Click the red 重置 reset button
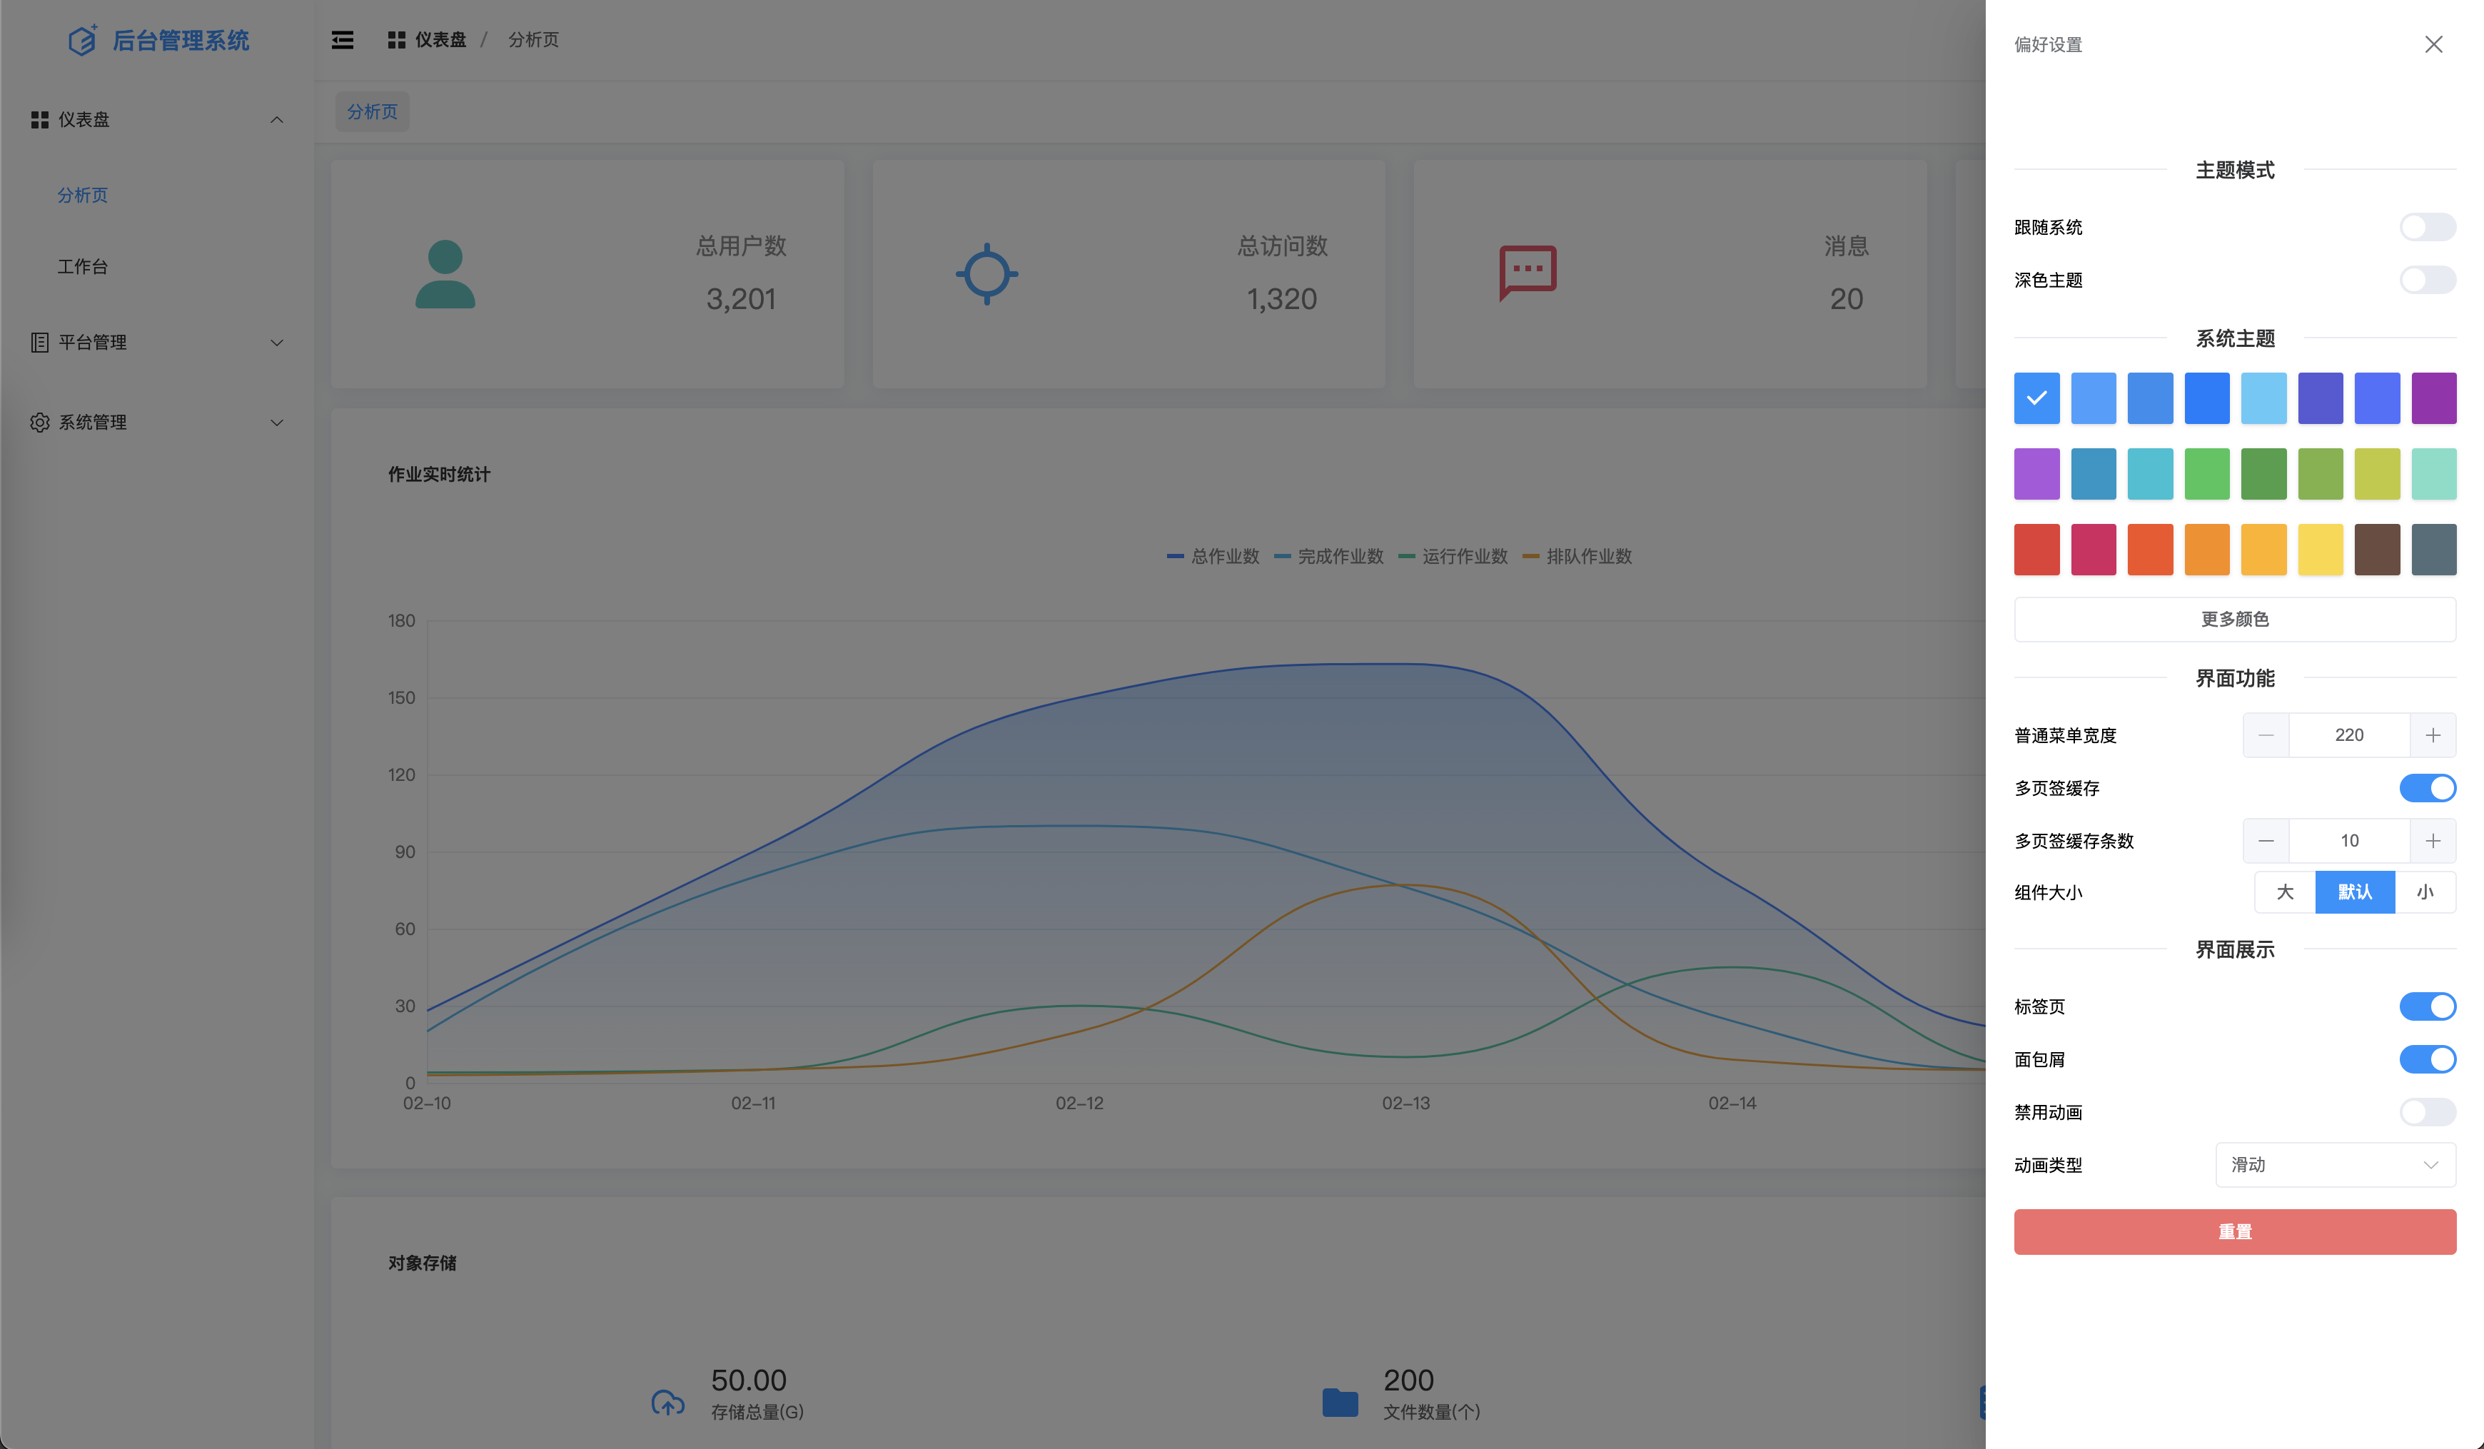This screenshot has height=1449, width=2484. tap(2233, 1231)
